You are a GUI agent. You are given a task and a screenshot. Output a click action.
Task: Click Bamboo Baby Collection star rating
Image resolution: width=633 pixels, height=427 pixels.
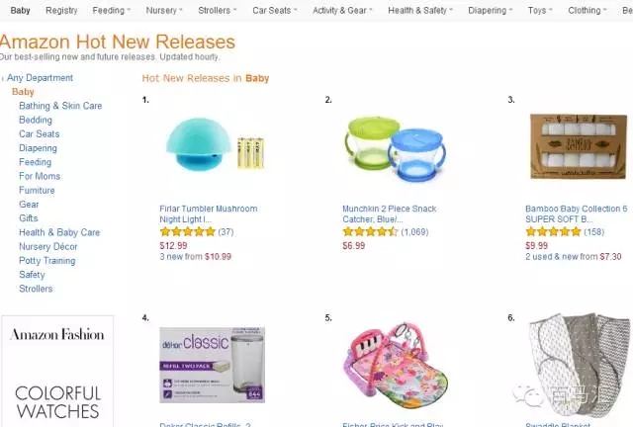[x=553, y=232]
